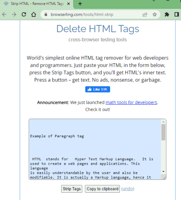
Task: Click the textarea resize handle
Action: pos(164,177)
